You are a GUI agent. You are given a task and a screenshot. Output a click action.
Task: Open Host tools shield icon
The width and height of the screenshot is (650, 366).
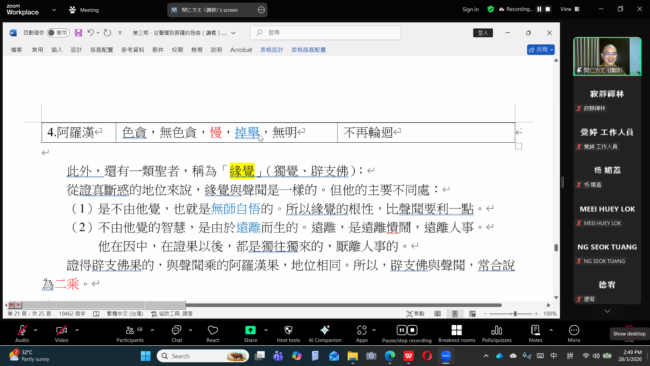click(288, 330)
